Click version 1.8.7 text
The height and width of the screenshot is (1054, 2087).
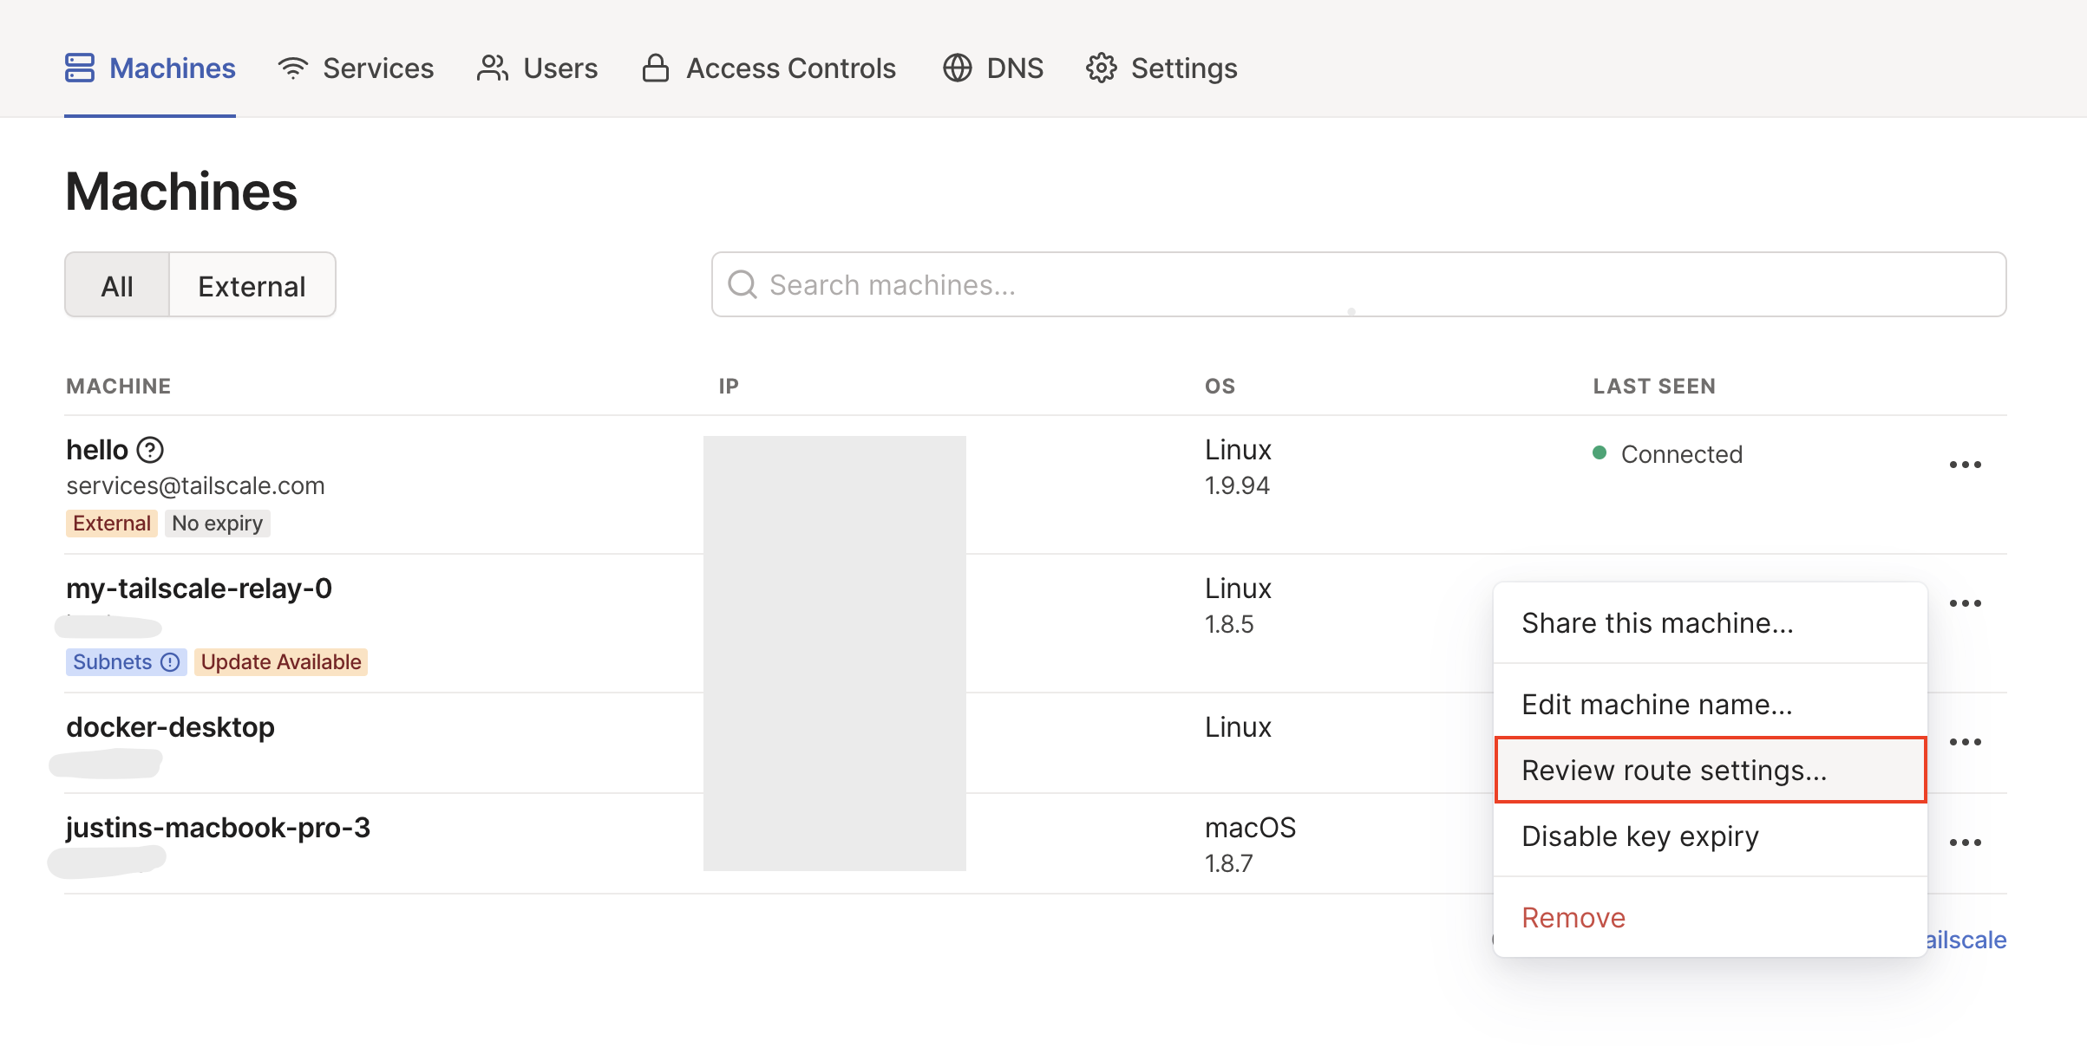pos(1228,863)
